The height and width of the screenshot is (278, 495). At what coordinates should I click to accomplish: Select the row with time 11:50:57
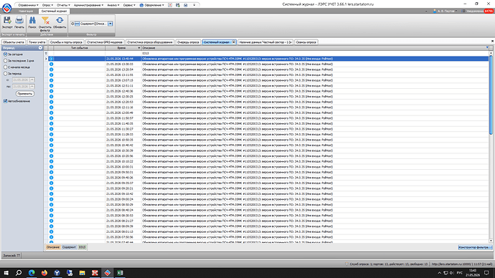268,118
